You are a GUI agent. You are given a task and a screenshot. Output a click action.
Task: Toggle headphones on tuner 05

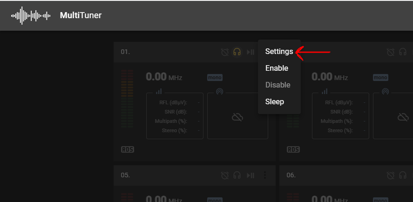click(x=237, y=175)
